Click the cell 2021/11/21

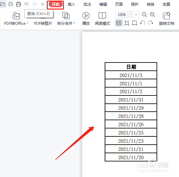[131, 149]
